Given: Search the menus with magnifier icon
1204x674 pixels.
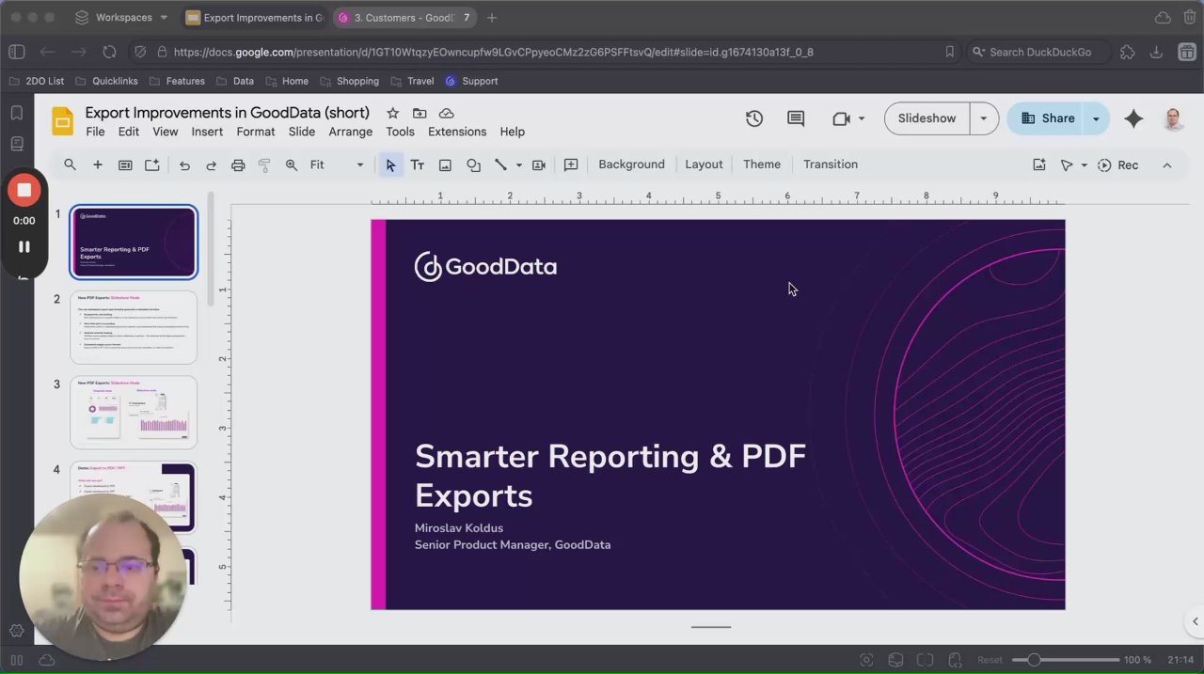Looking at the screenshot, I should [70, 165].
